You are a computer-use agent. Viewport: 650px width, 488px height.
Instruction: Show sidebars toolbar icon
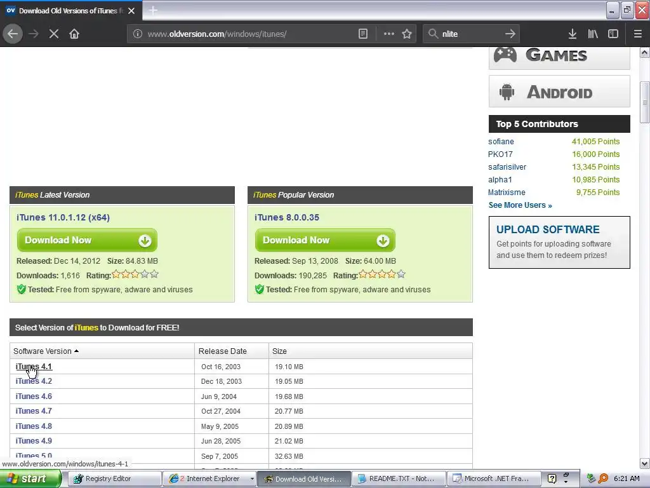(x=613, y=34)
